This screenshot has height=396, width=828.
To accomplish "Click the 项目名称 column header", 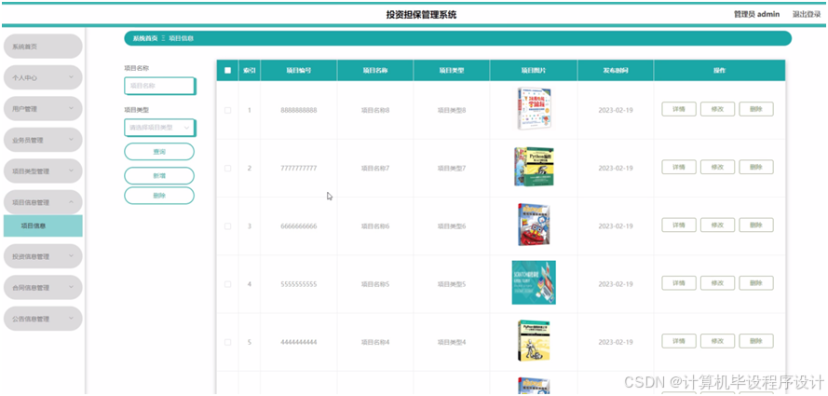I will click(x=375, y=70).
